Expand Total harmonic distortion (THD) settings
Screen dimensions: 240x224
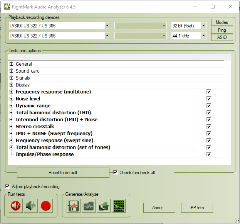pyautogui.click(x=11, y=112)
